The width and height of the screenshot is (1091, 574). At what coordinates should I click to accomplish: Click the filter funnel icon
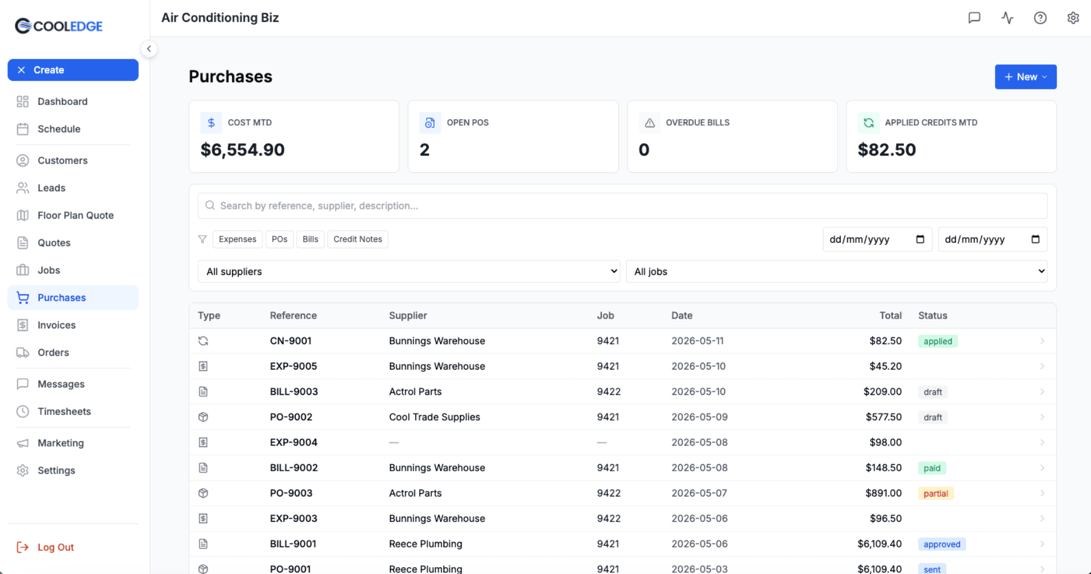click(203, 239)
